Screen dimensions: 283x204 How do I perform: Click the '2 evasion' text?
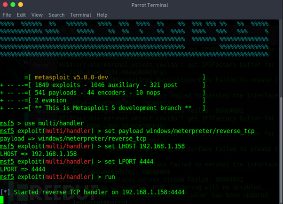[51, 100]
